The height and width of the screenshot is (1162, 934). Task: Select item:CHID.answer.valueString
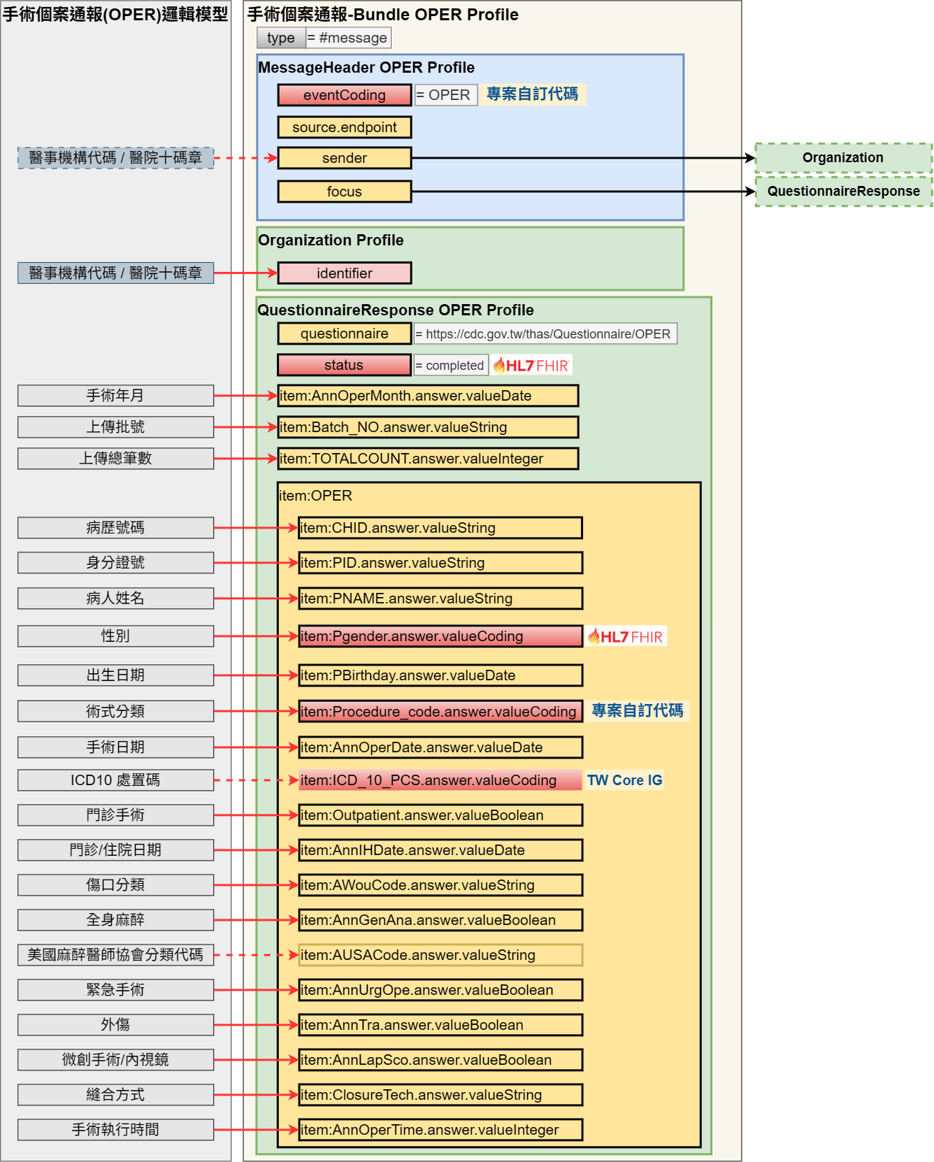pos(440,528)
